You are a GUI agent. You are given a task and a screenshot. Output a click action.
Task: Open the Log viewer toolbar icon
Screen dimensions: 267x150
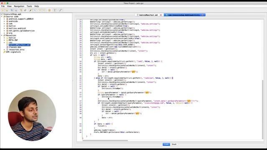[55, 10]
